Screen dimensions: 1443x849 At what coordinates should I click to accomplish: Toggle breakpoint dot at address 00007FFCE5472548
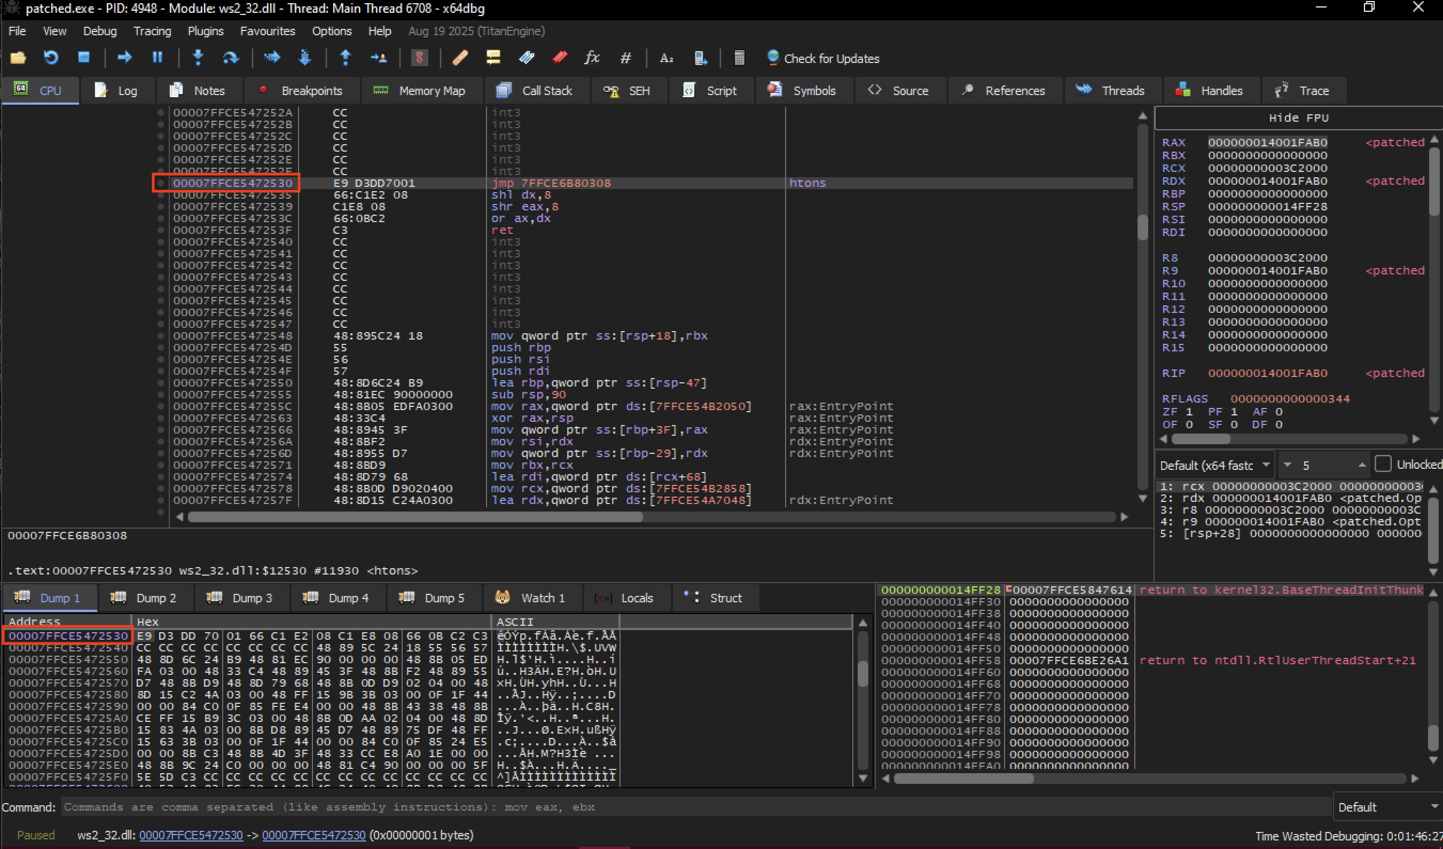pyautogui.click(x=161, y=335)
